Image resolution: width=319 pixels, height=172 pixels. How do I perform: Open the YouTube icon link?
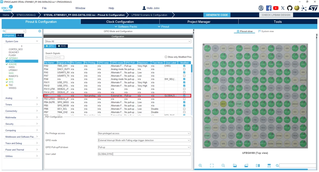tap(276, 8)
